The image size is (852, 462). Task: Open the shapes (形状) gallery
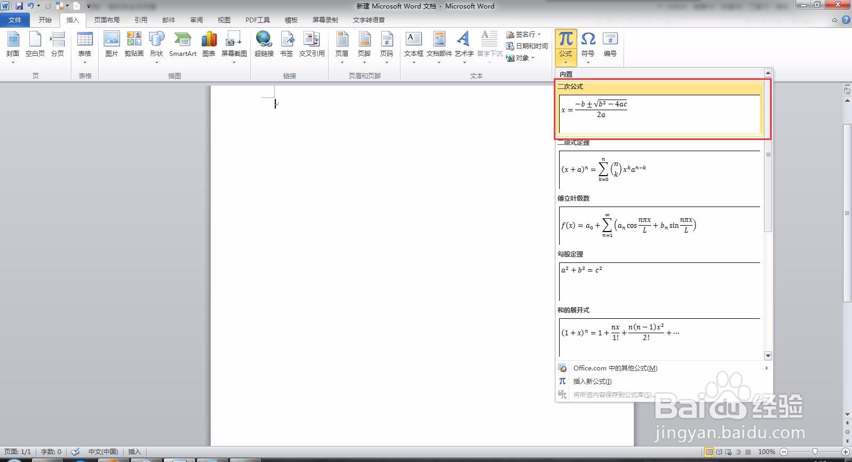pyautogui.click(x=157, y=47)
